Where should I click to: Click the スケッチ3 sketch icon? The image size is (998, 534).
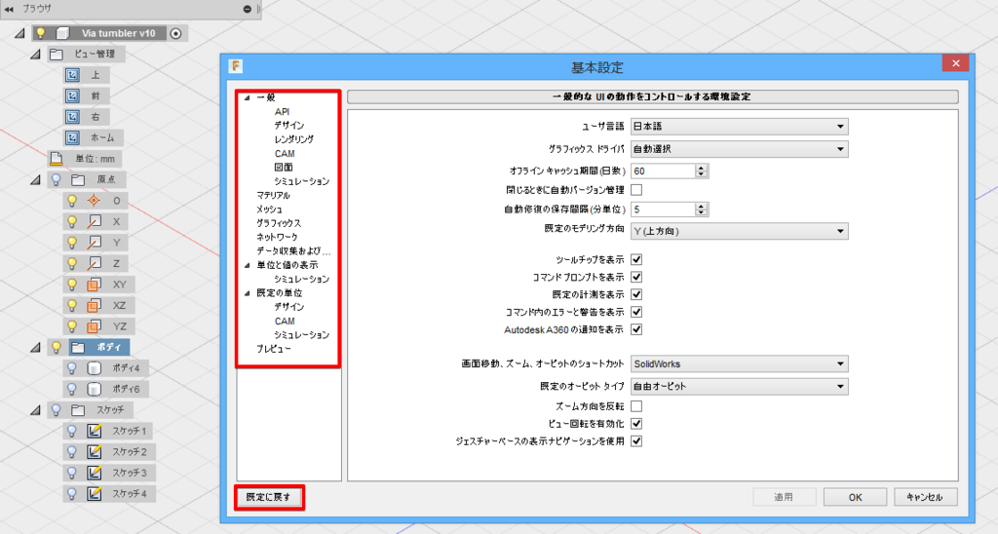pyautogui.click(x=95, y=473)
